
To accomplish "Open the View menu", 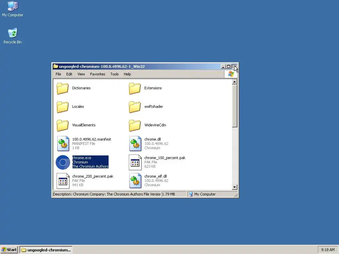I will (x=81, y=74).
